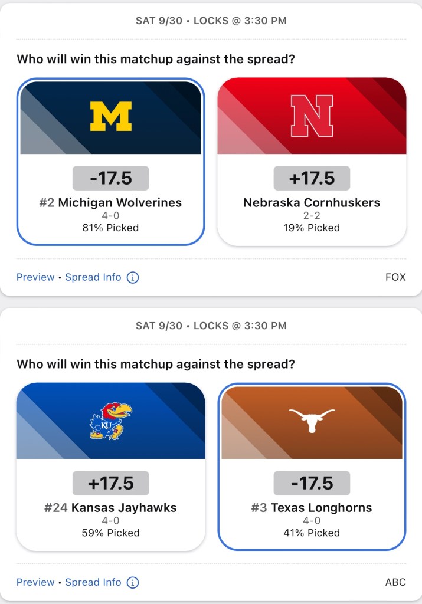
Task: Open Spread Info link for Michigan-Nebraska
Action: pos(93,277)
